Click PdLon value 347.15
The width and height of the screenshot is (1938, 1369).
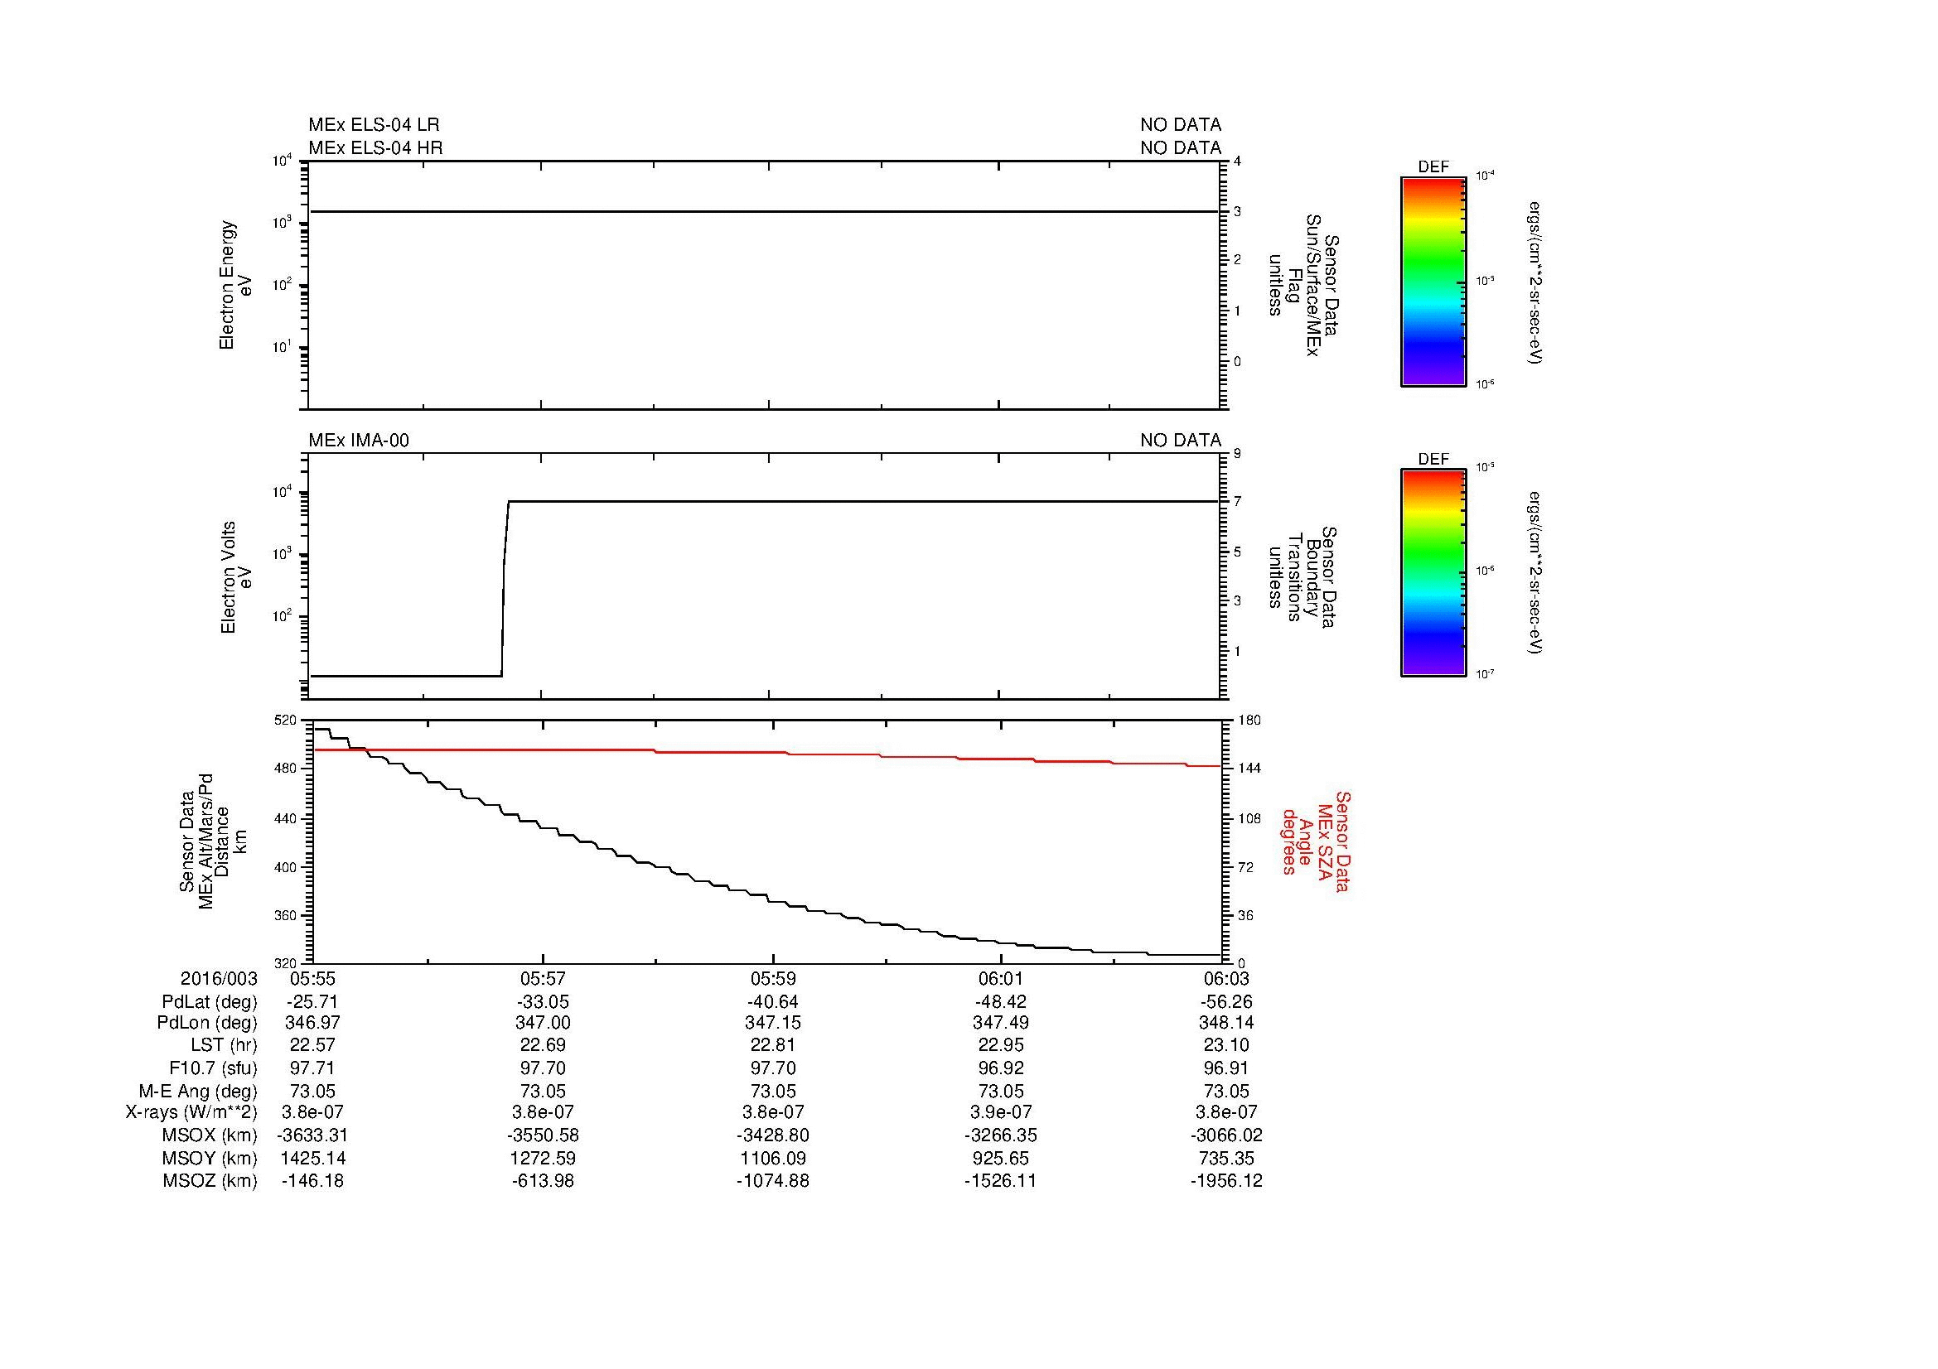[x=772, y=1023]
